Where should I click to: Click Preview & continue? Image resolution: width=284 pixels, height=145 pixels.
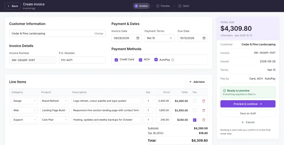(248, 104)
